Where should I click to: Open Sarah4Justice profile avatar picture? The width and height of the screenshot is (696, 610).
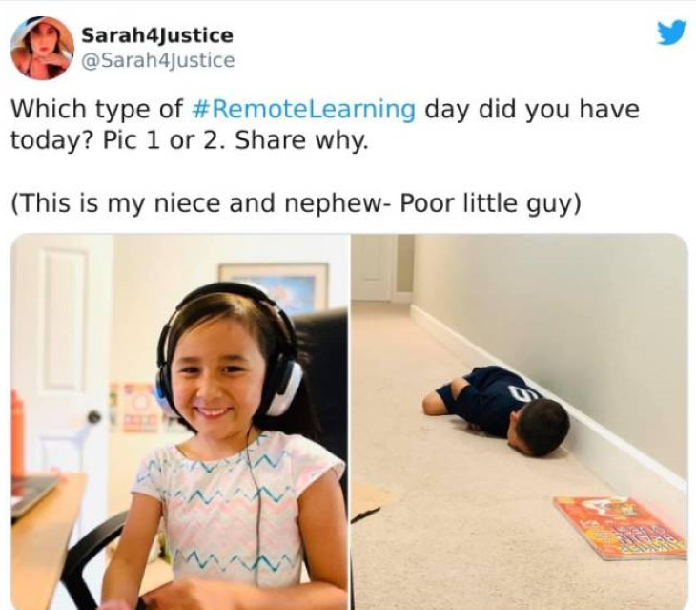(x=42, y=48)
